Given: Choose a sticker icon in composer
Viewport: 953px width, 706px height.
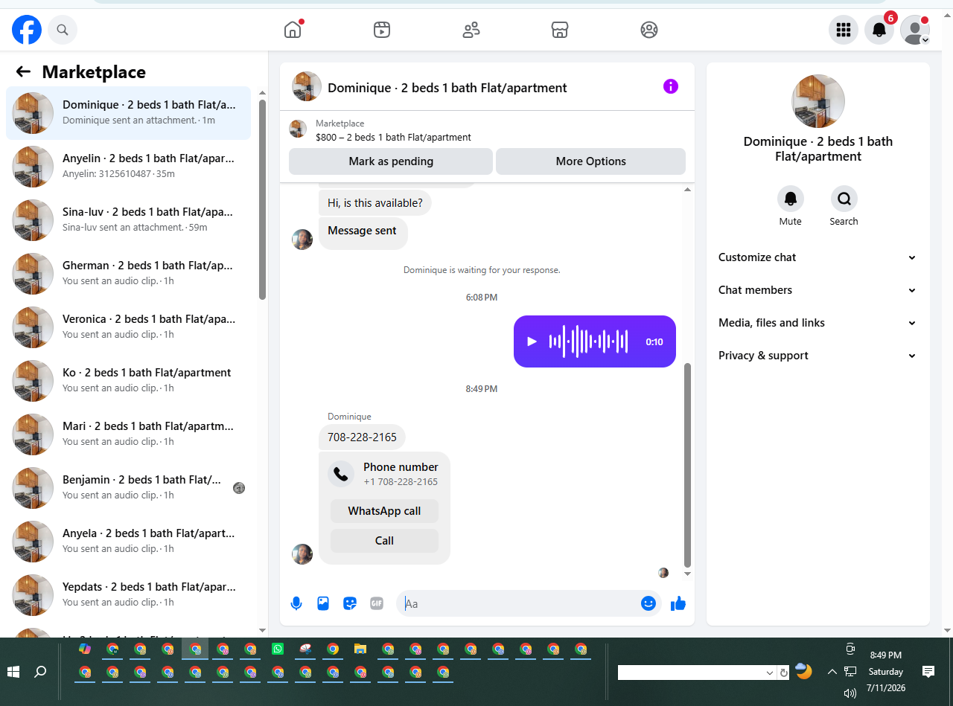Looking at the screenshot, I should [350, 603].
